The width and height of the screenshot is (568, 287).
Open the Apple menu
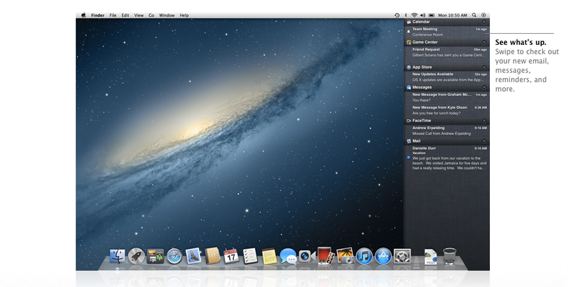(x=84, y=15)
